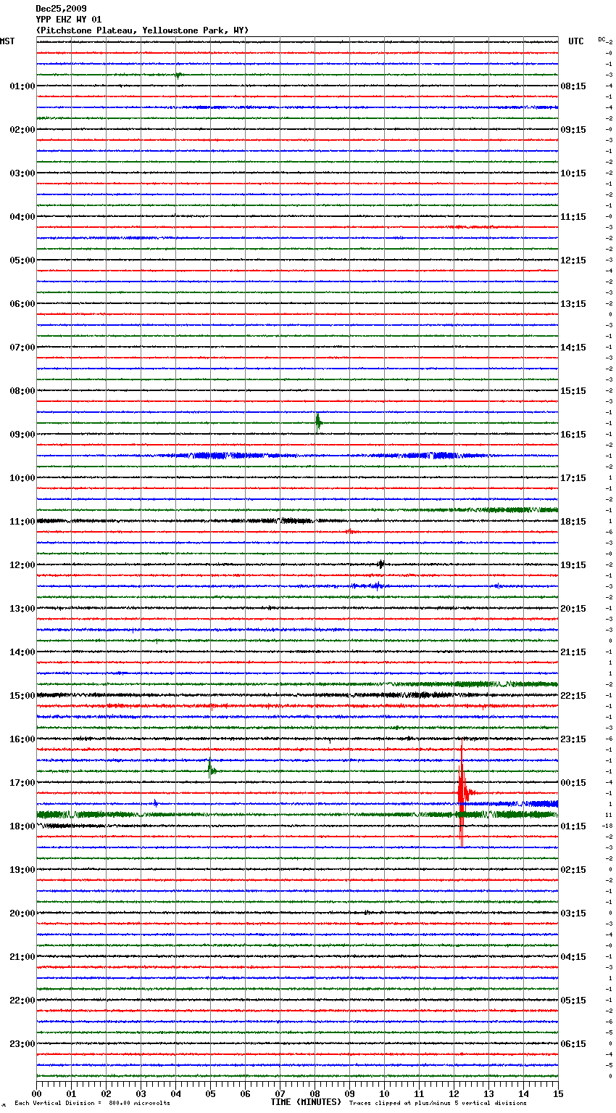
Task: Click the 16:15 UTC time label
Action: (573, 435)
